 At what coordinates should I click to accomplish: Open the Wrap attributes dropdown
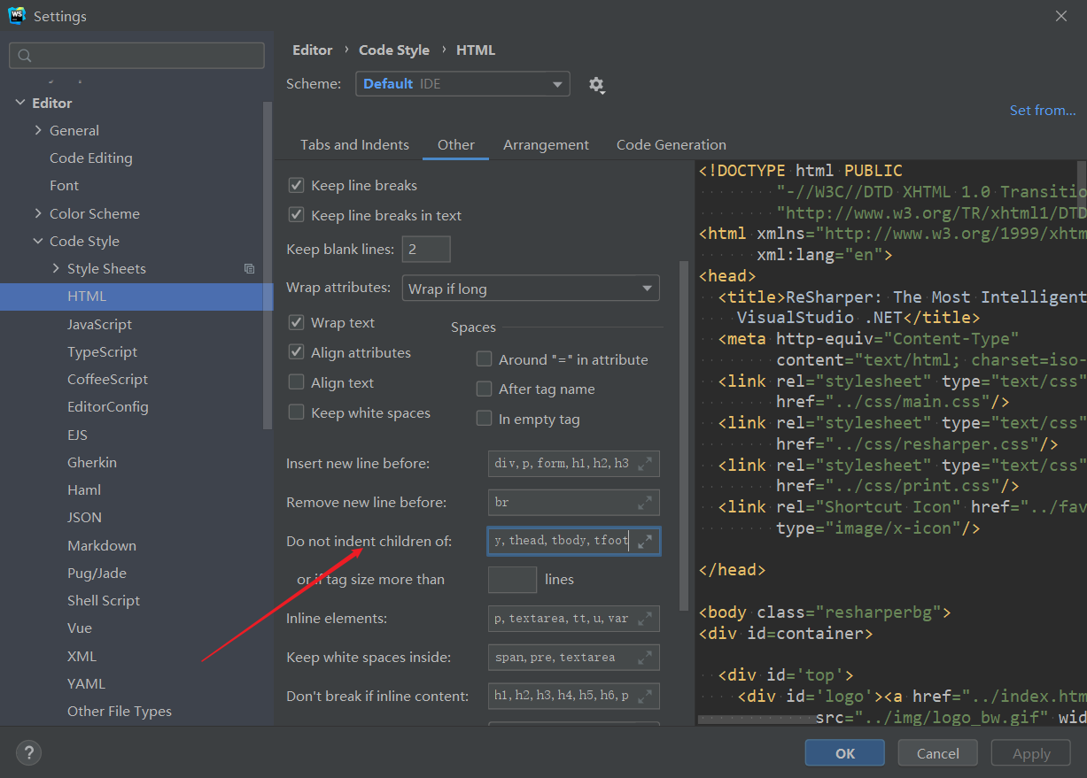tap(531, 289)
